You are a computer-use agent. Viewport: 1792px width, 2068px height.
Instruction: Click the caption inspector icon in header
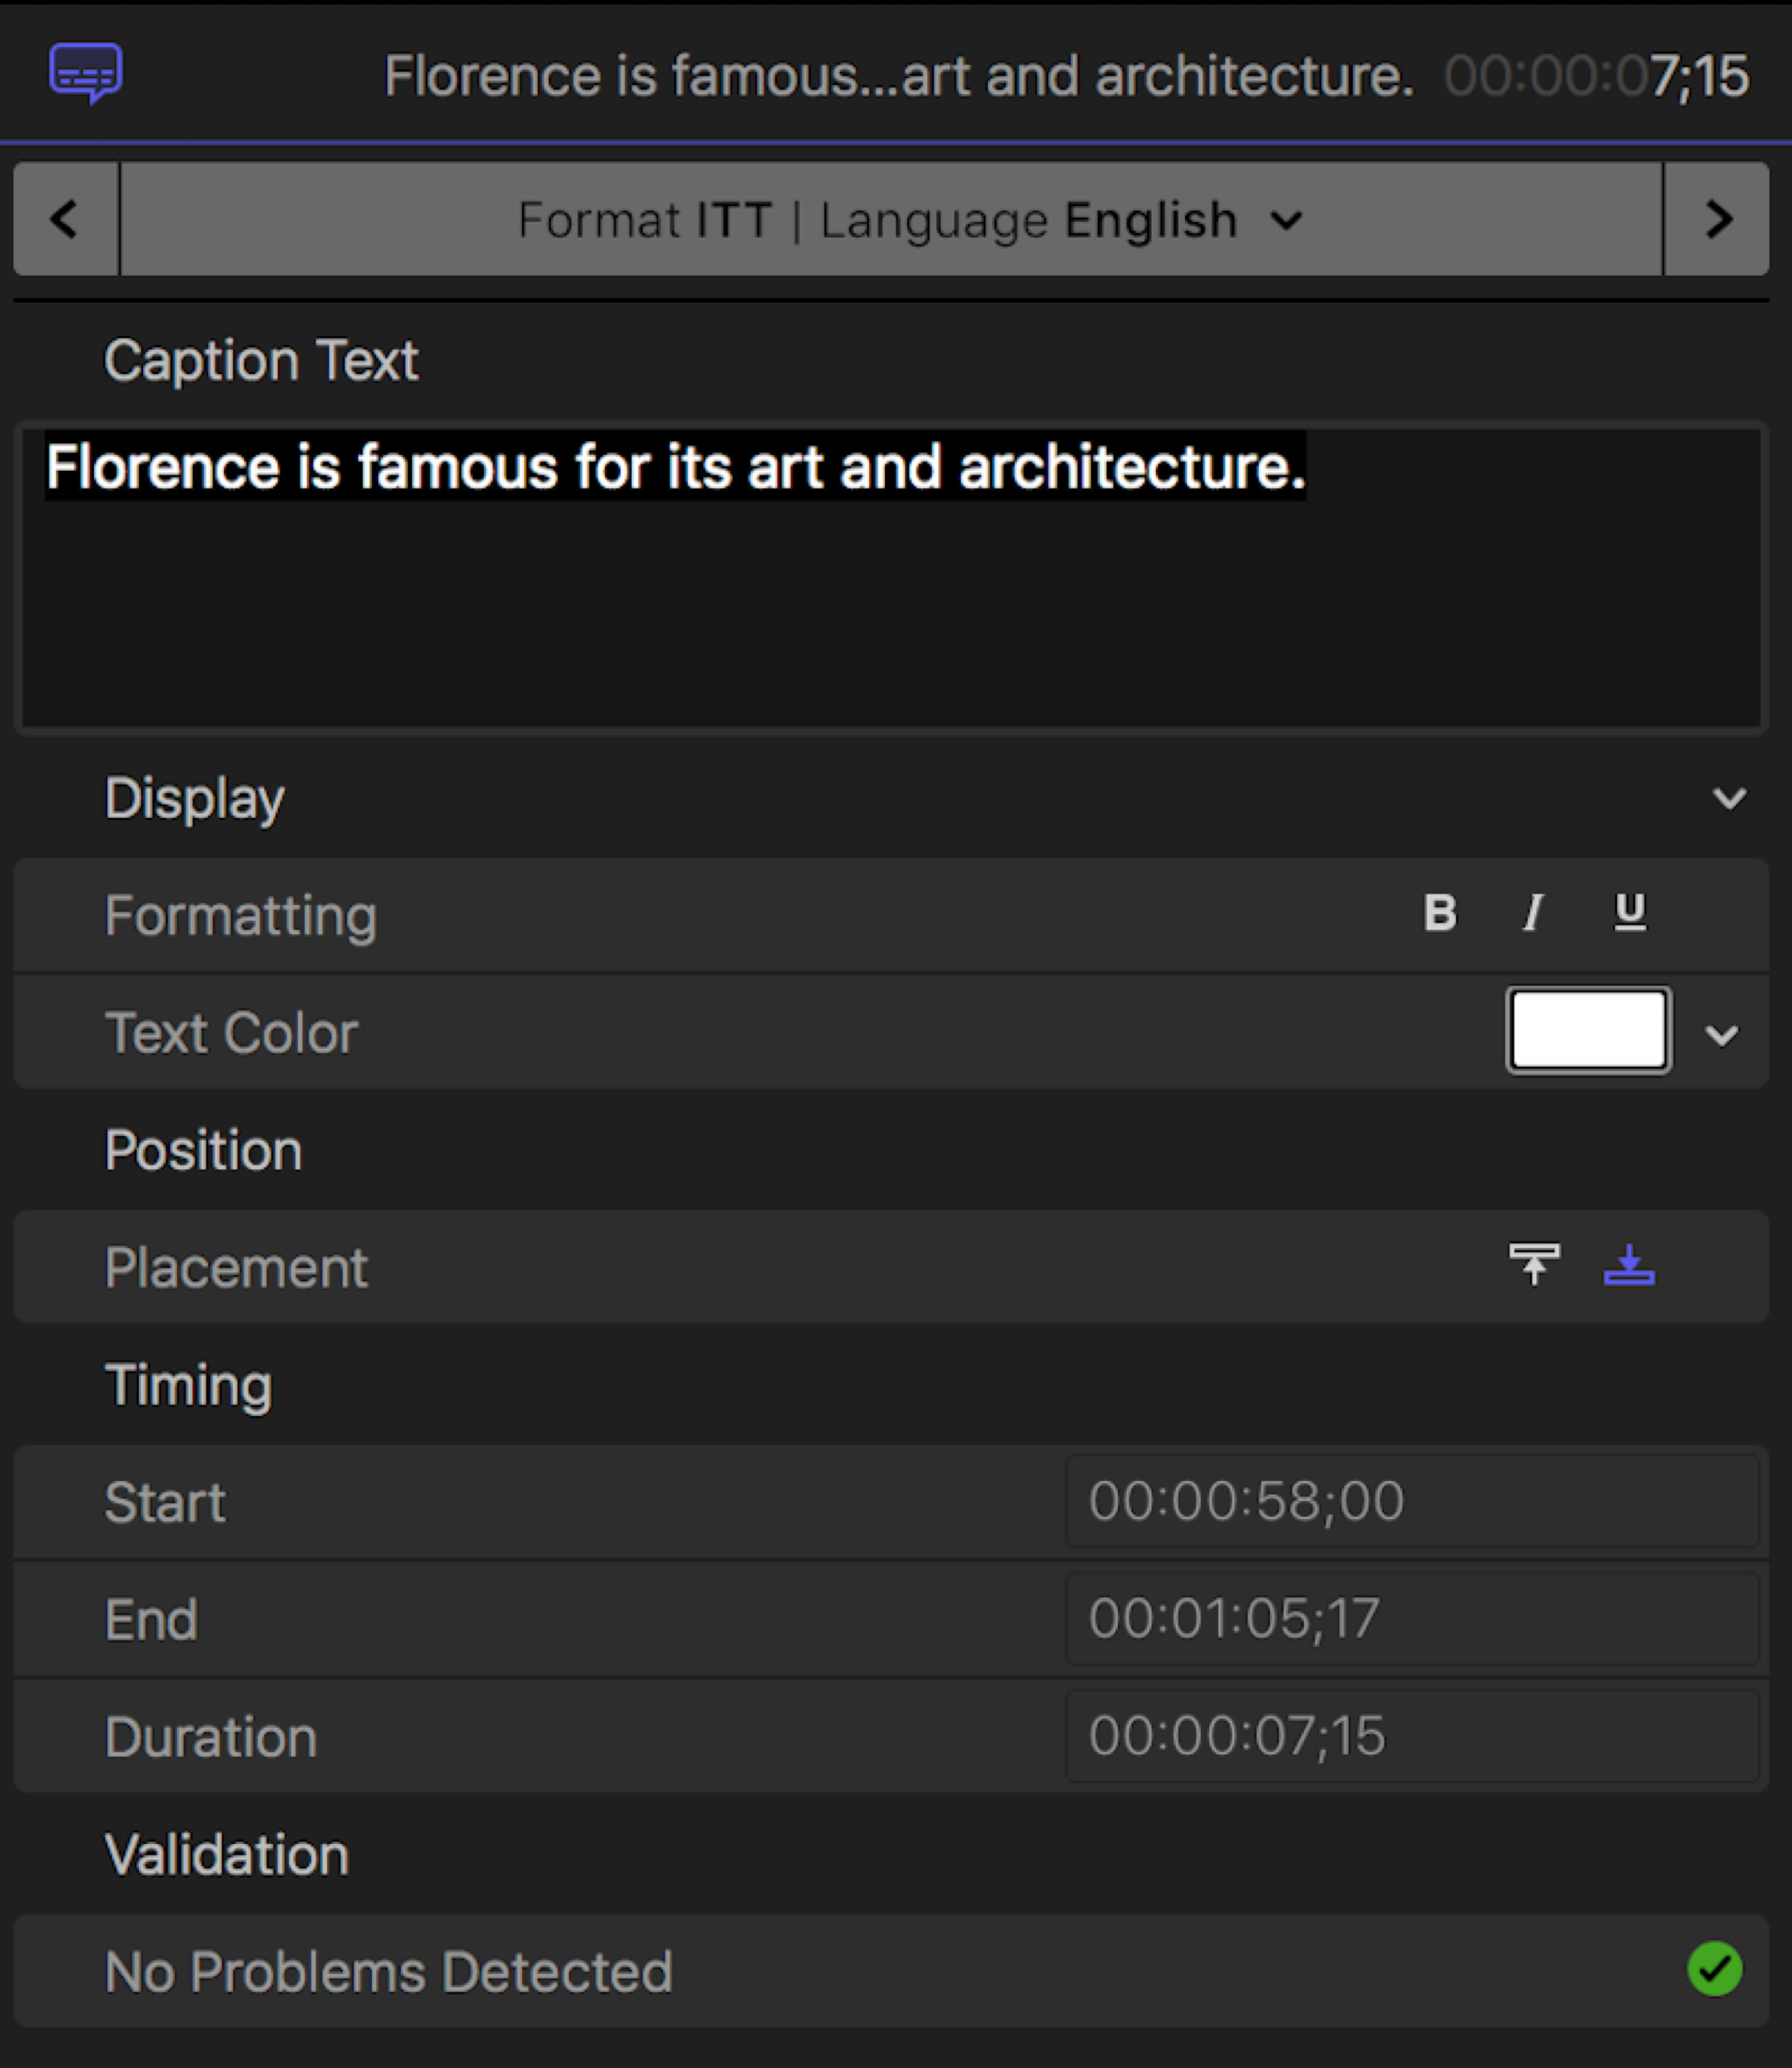click(86, 73)
